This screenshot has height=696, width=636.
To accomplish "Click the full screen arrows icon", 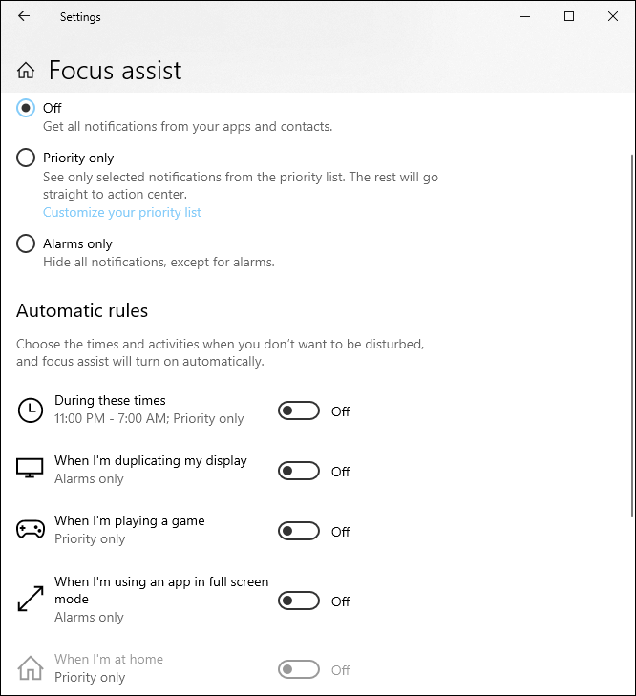I will [31, 600].
